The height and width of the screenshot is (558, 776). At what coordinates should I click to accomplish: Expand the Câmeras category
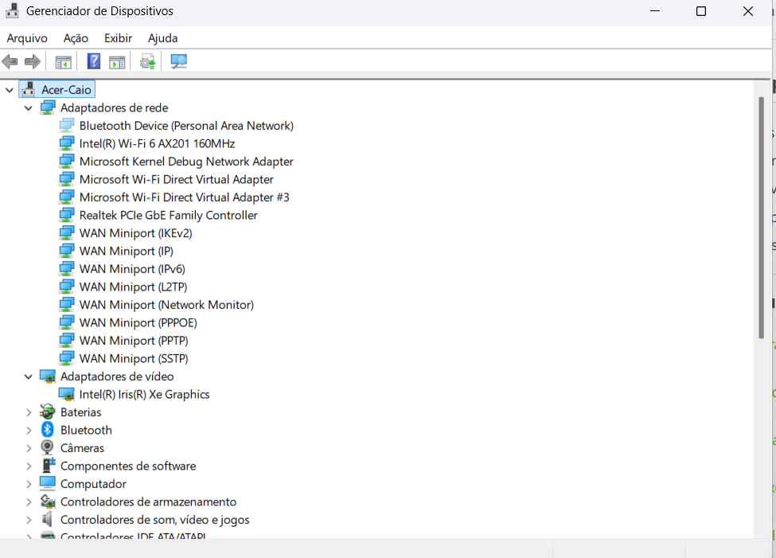(29, 448)
